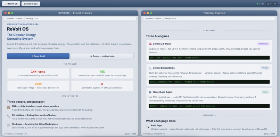
Task: Click the 400V lethal pack voltage card
Action: pos(38,86)
